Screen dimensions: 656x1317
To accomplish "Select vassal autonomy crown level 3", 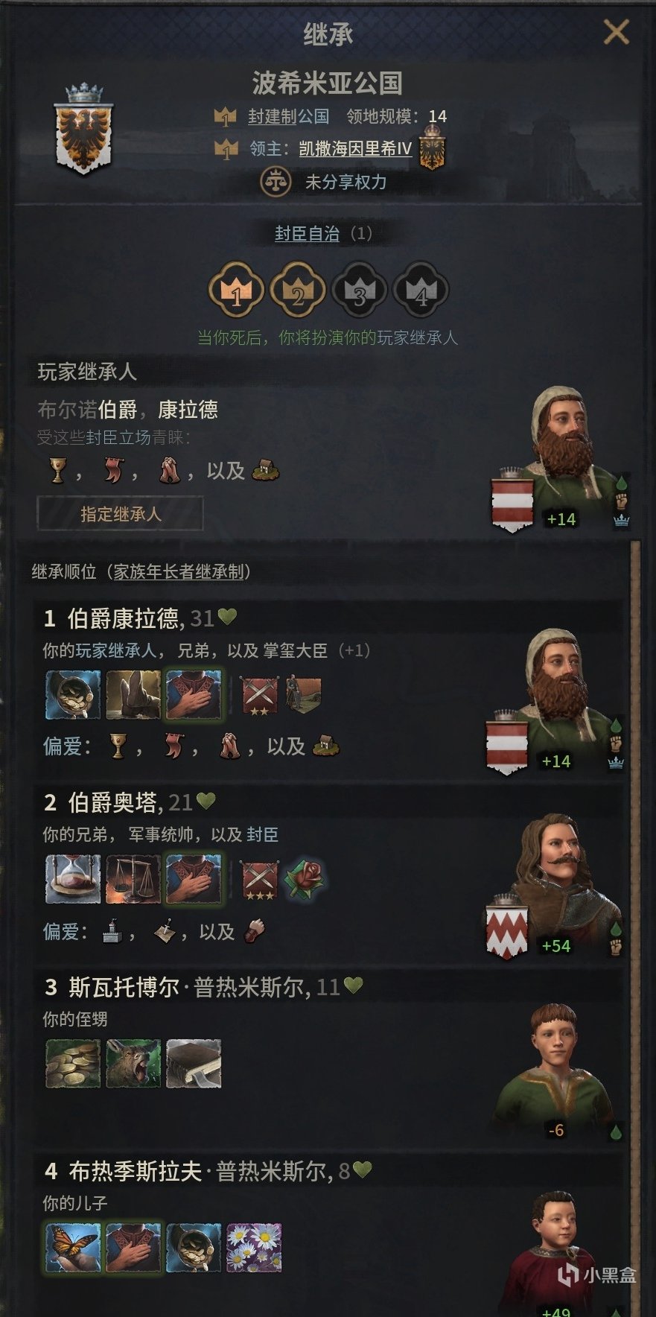I will [360, 291].
